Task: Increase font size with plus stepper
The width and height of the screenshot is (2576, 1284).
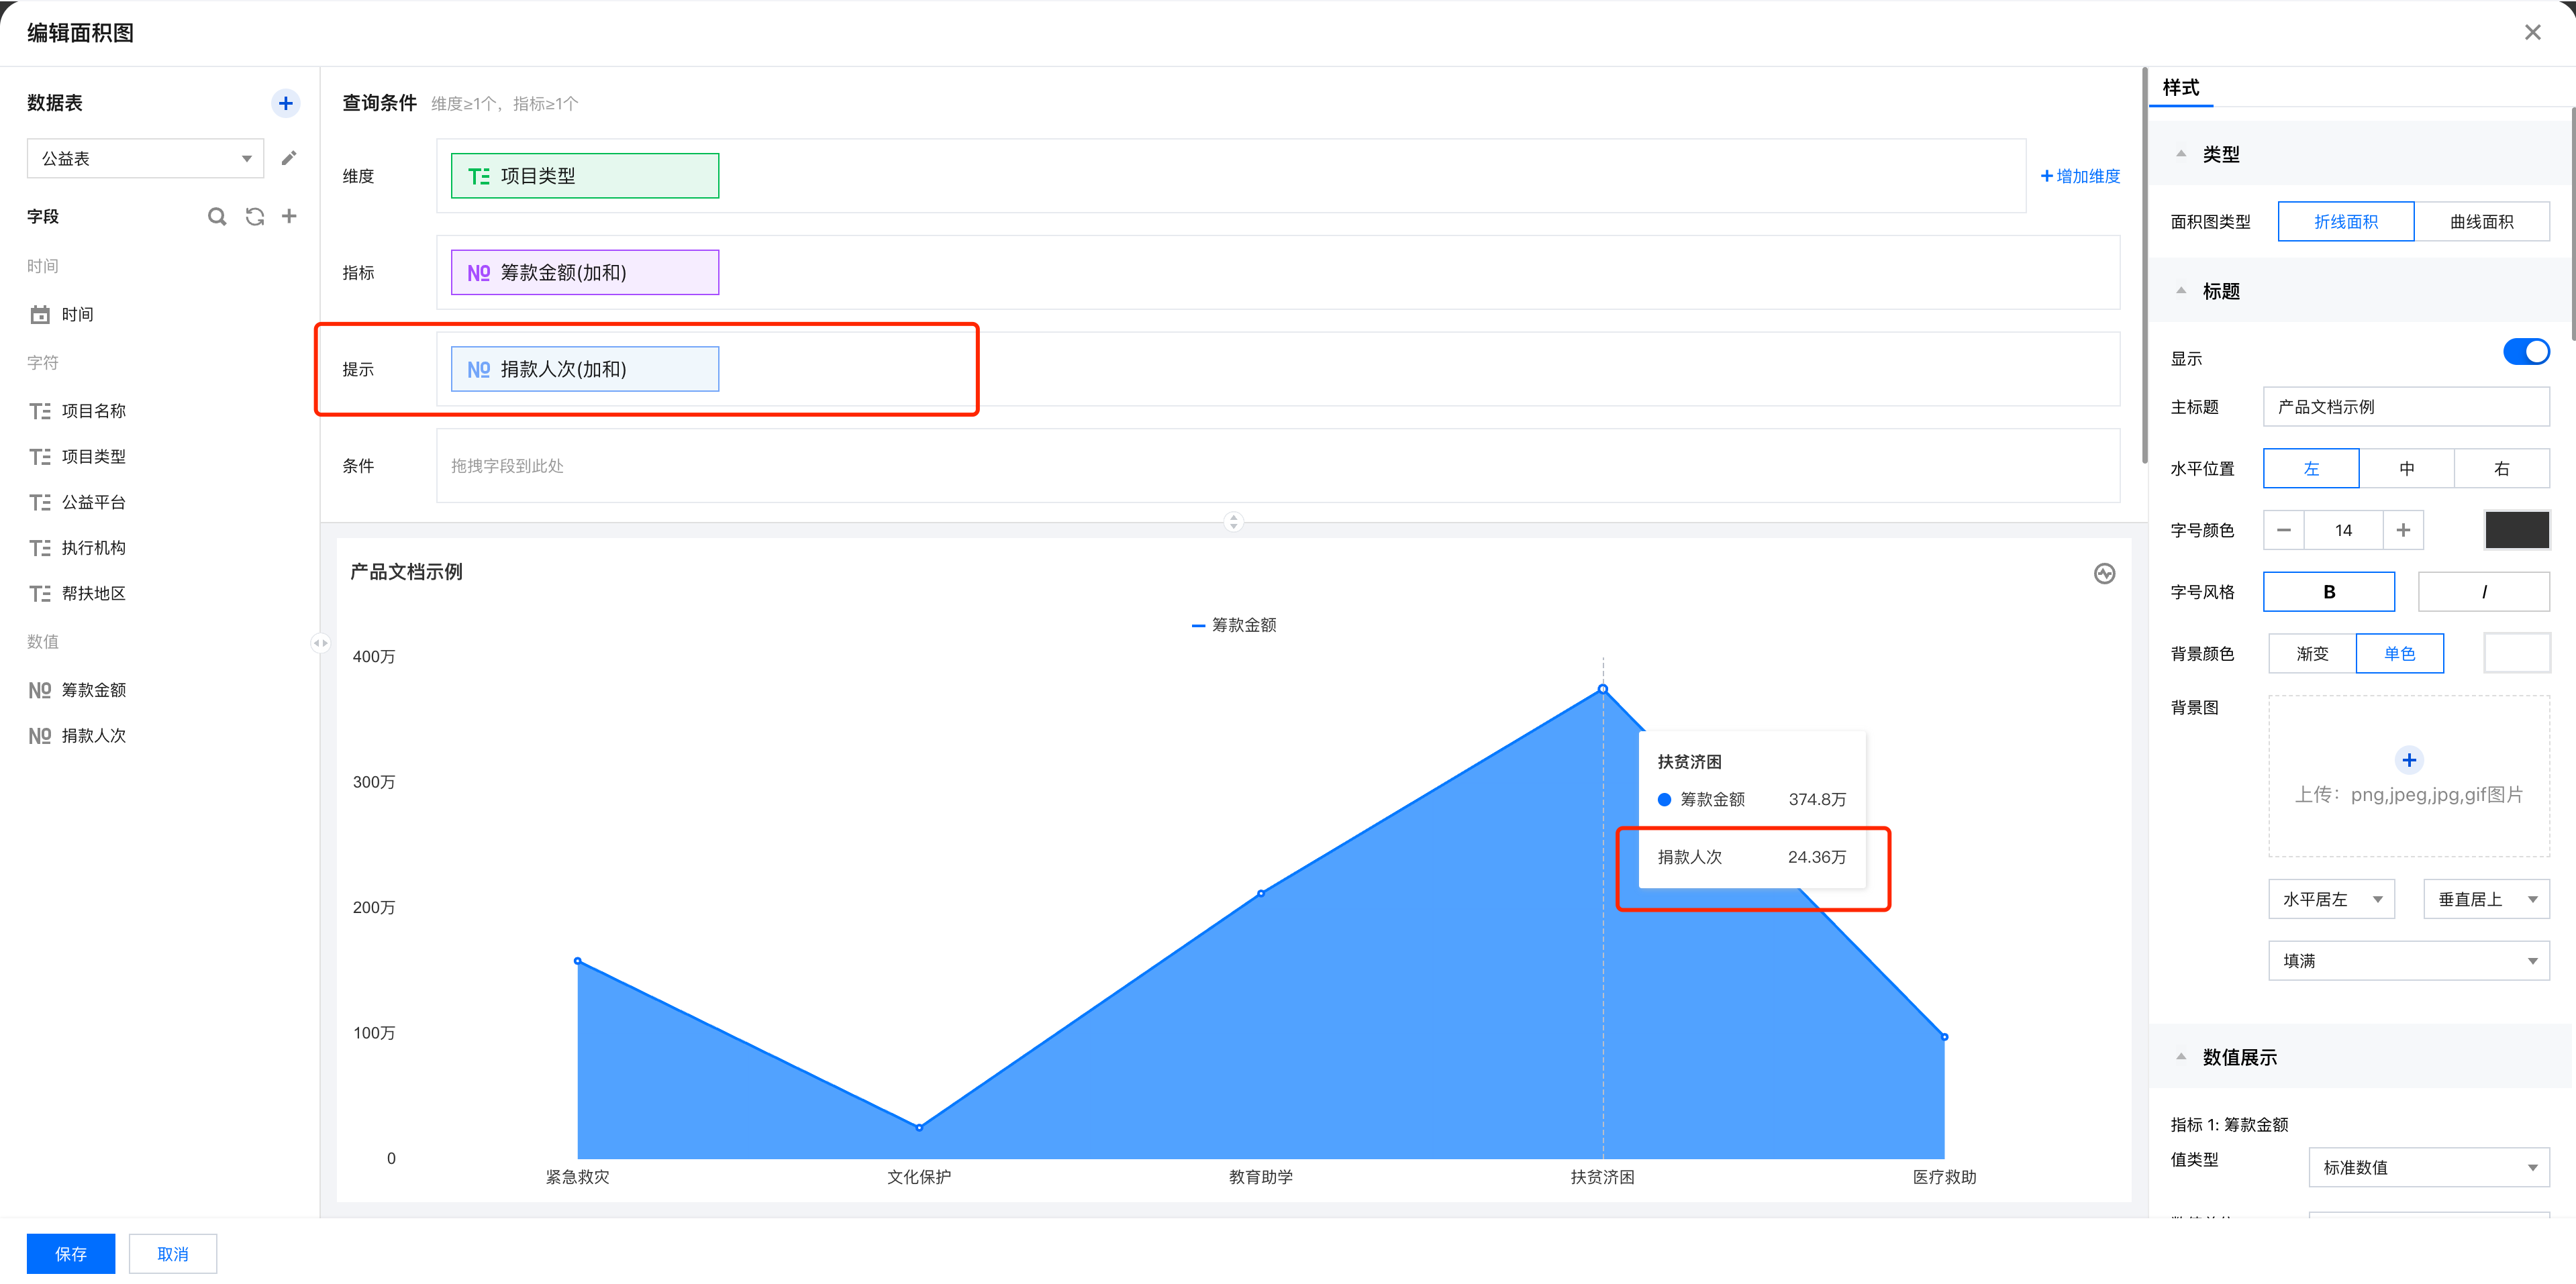Action: point(2403,529)
